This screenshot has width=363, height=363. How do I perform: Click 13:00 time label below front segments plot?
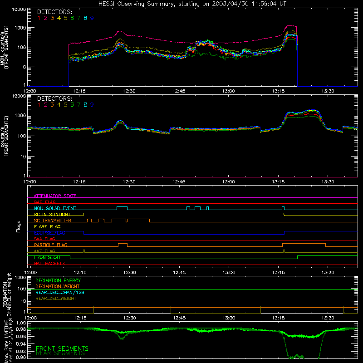coord(229,91)
